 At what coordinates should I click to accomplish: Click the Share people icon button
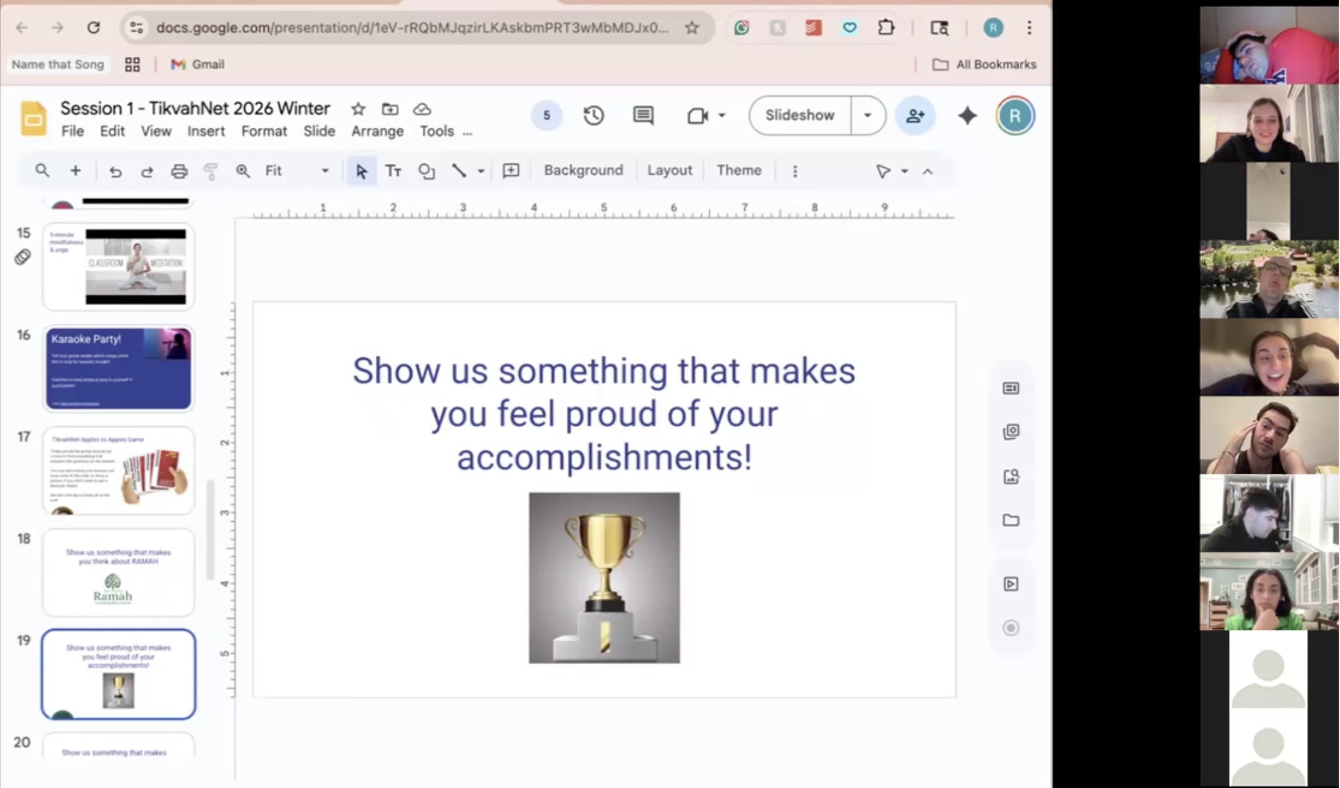pyautogui.click(x=914, y=116)
